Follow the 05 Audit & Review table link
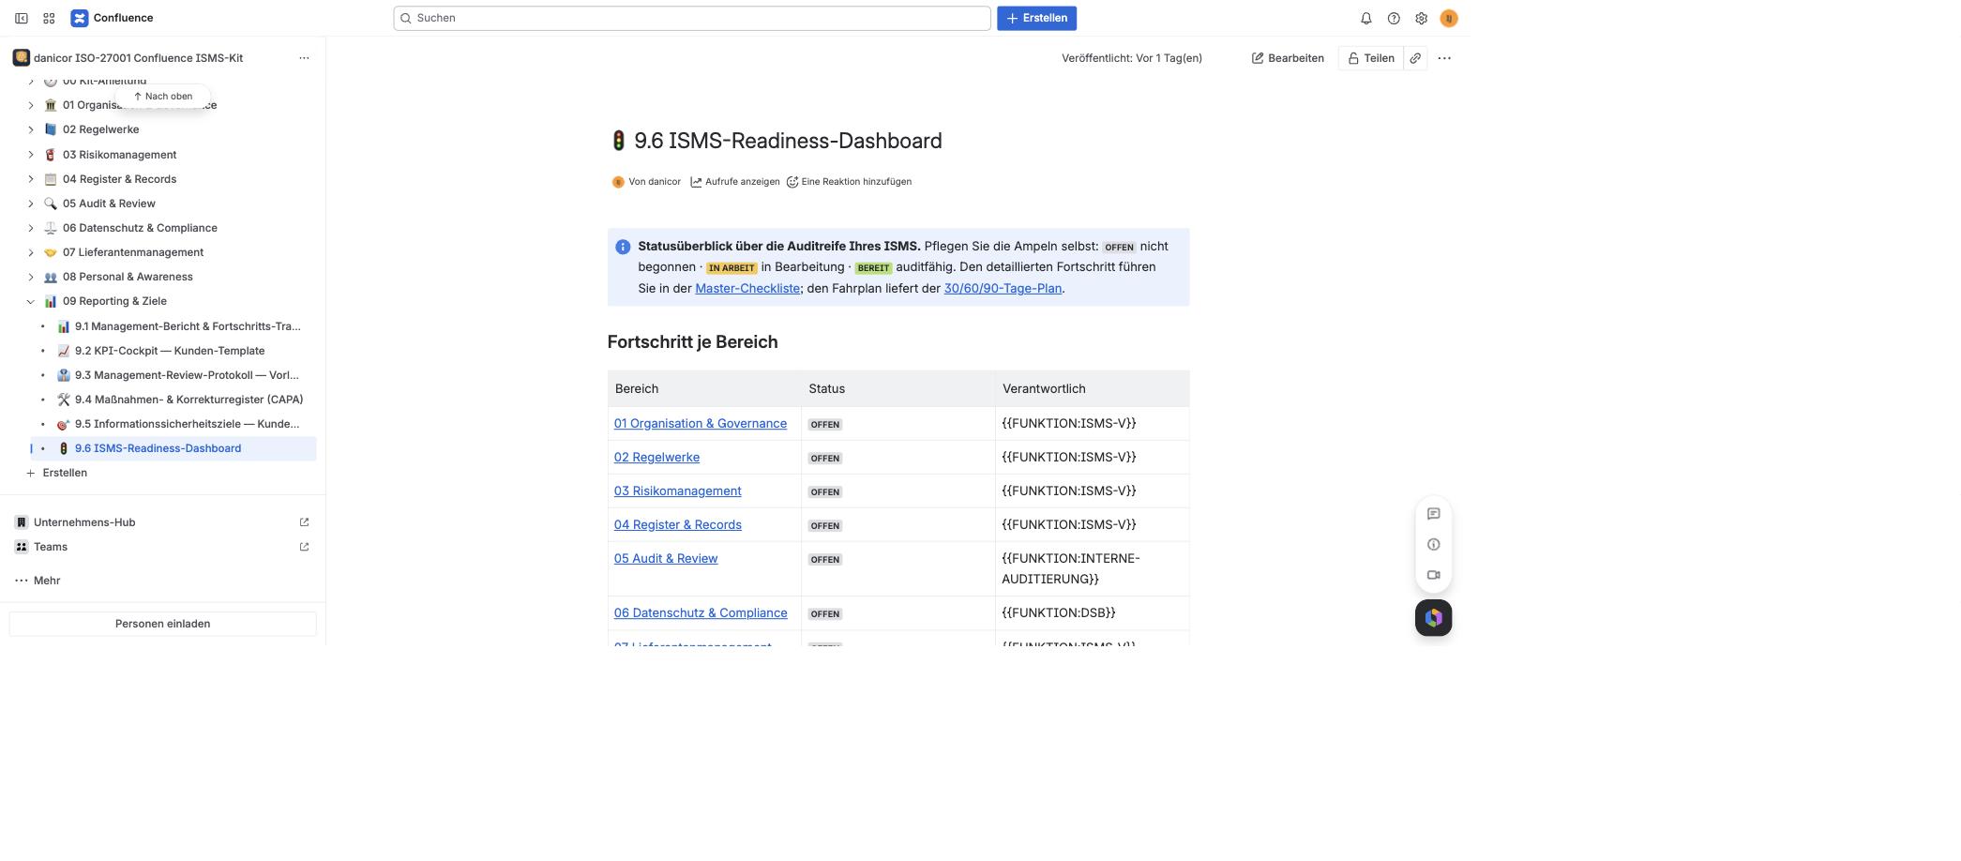This screenshot has width=1961, height=861. 666,559
